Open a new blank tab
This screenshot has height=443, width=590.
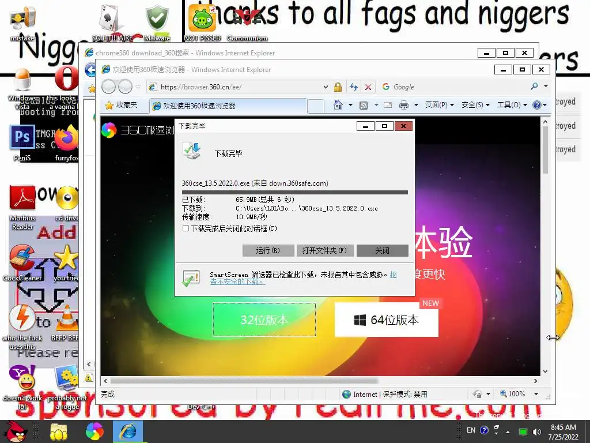coord(316,106)
